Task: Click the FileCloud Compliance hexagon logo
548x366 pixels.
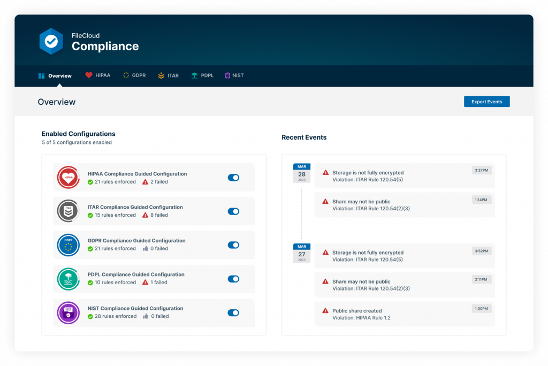Action: pos(51,41)
